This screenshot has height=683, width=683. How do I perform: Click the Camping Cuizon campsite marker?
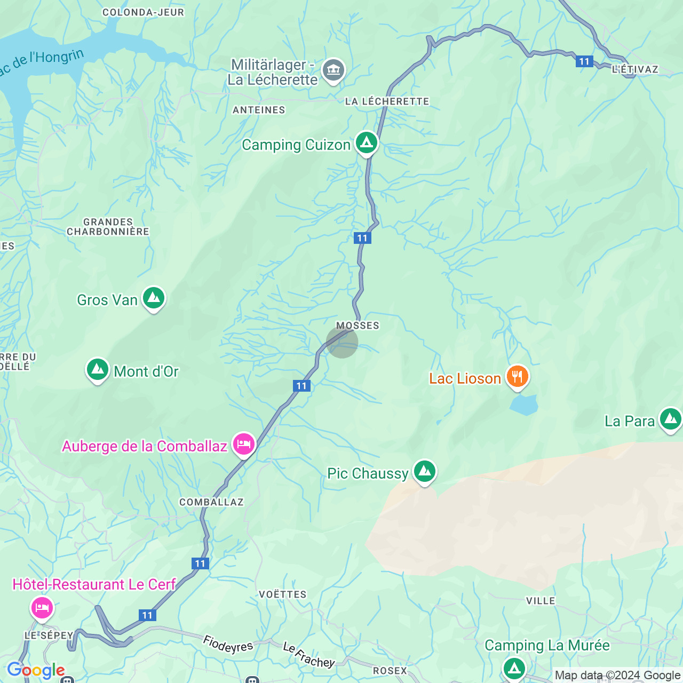pyautogui.click(x=367, y=143)
